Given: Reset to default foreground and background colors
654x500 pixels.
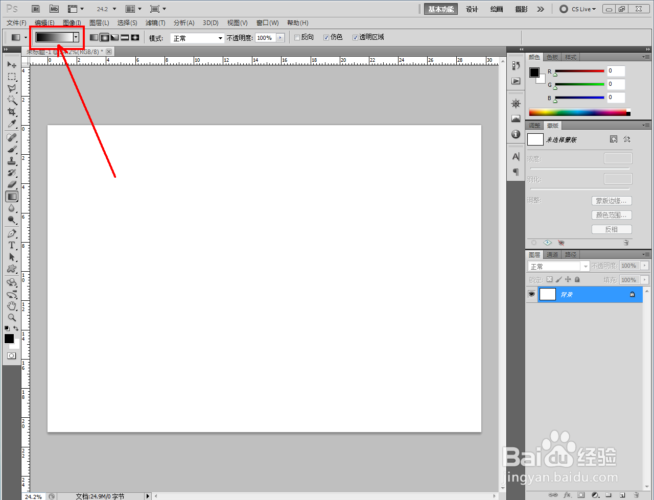Looking at the screenshot, I should [x=7, y=328].
